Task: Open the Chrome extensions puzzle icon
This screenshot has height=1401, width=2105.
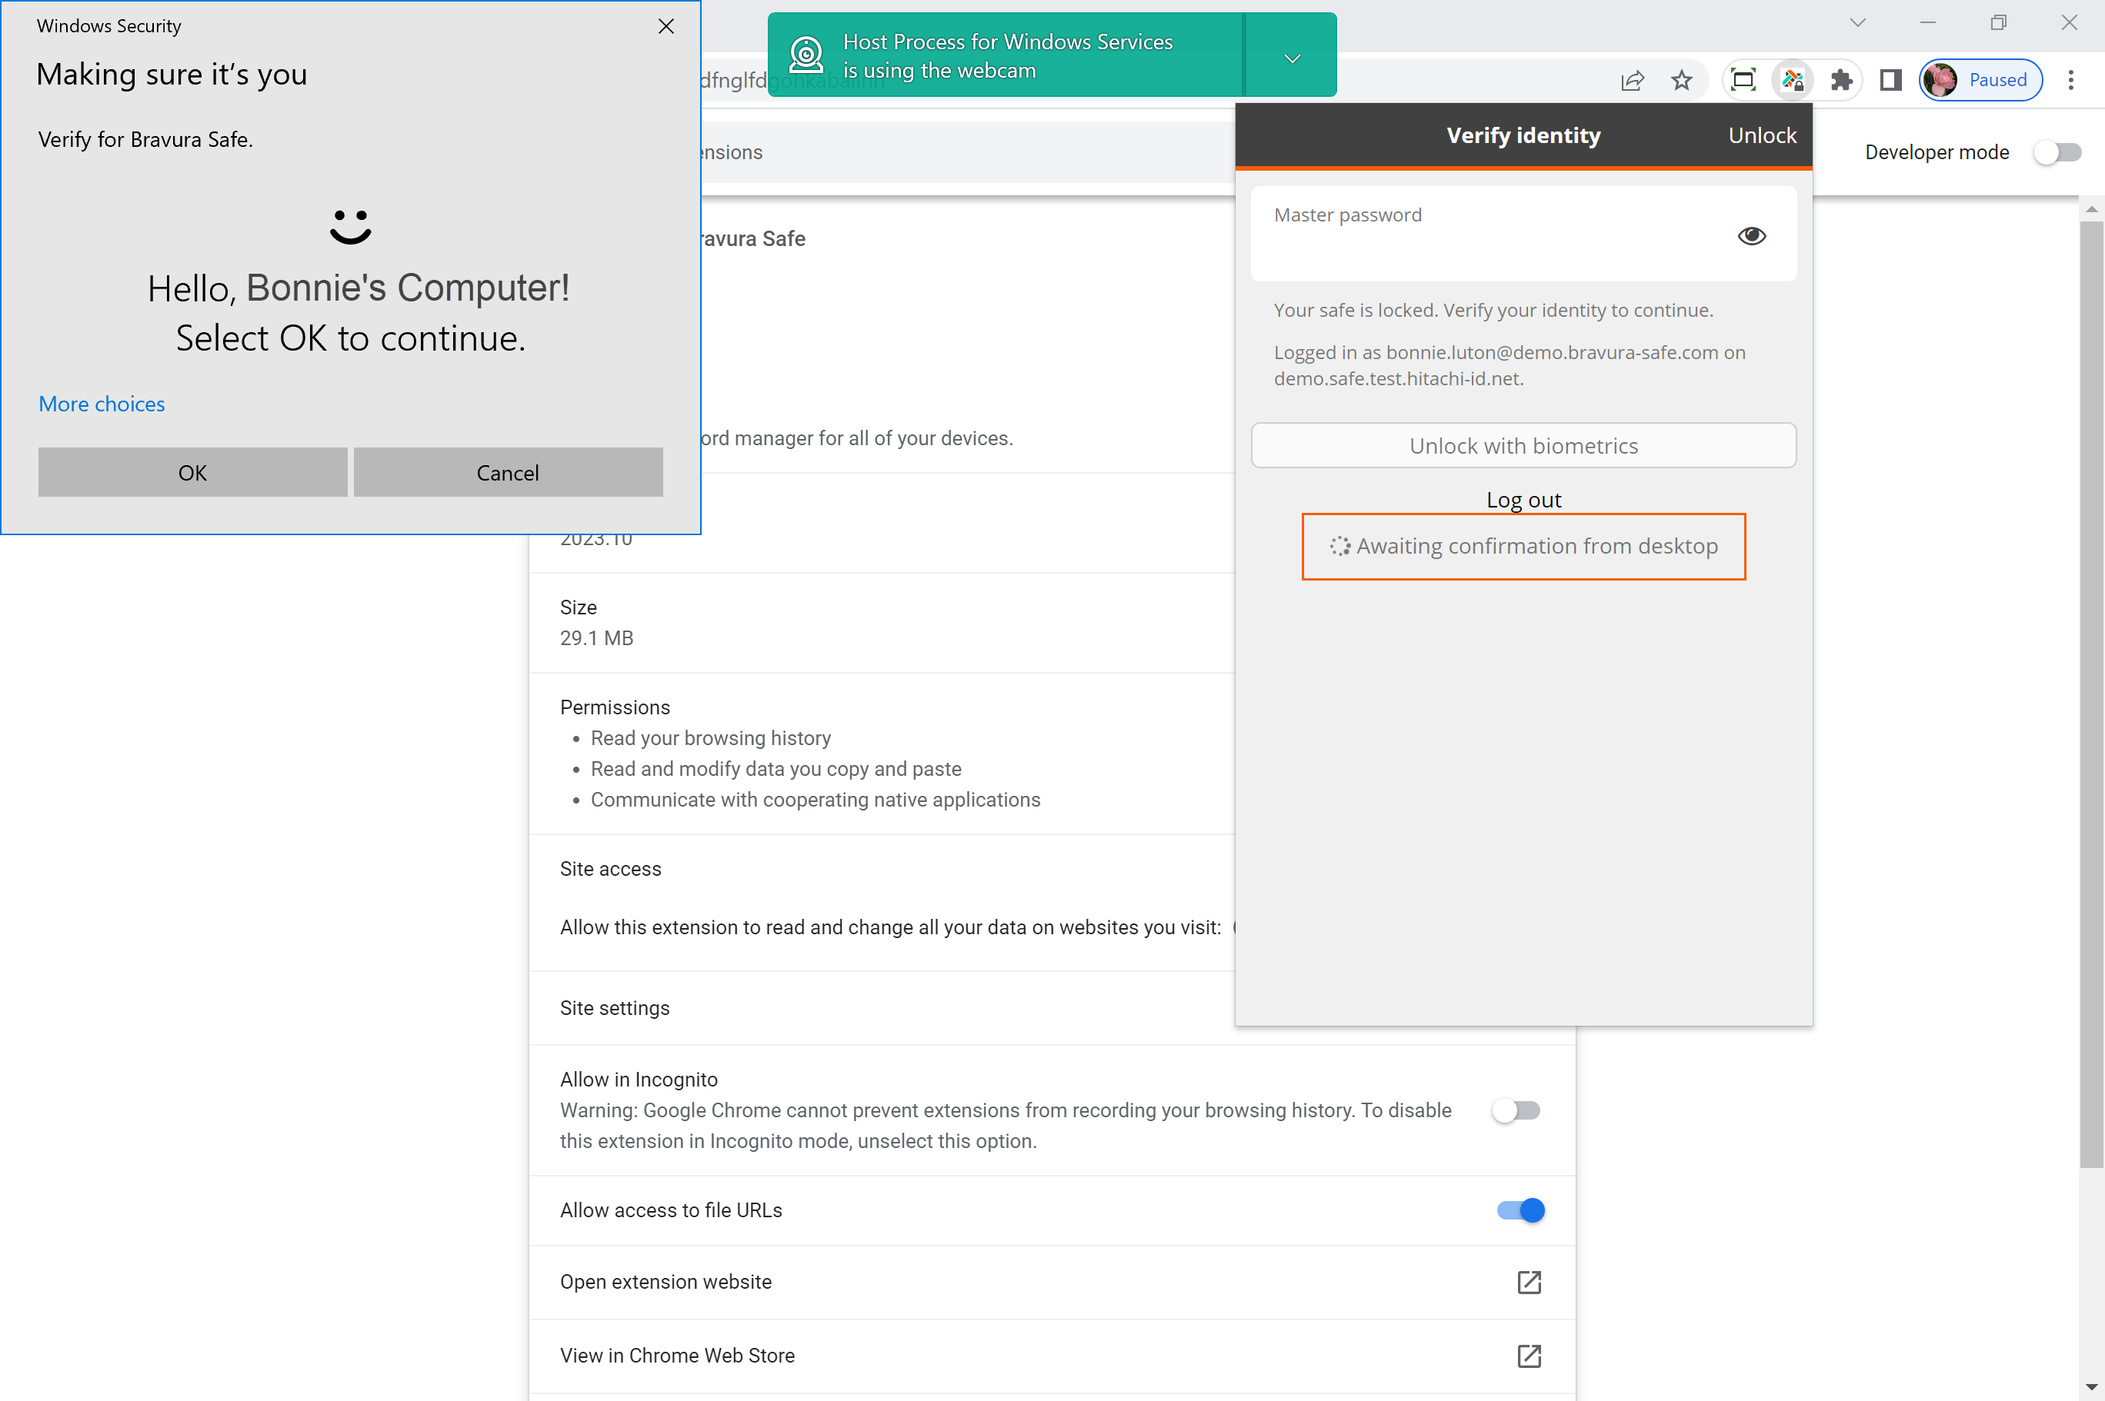Action: [x=1840, y=81]
